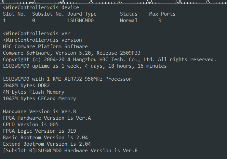Click the 20 mark on the ruler
Image resolution: width=227 pixels, height=159 pixels.
[61, 2]
